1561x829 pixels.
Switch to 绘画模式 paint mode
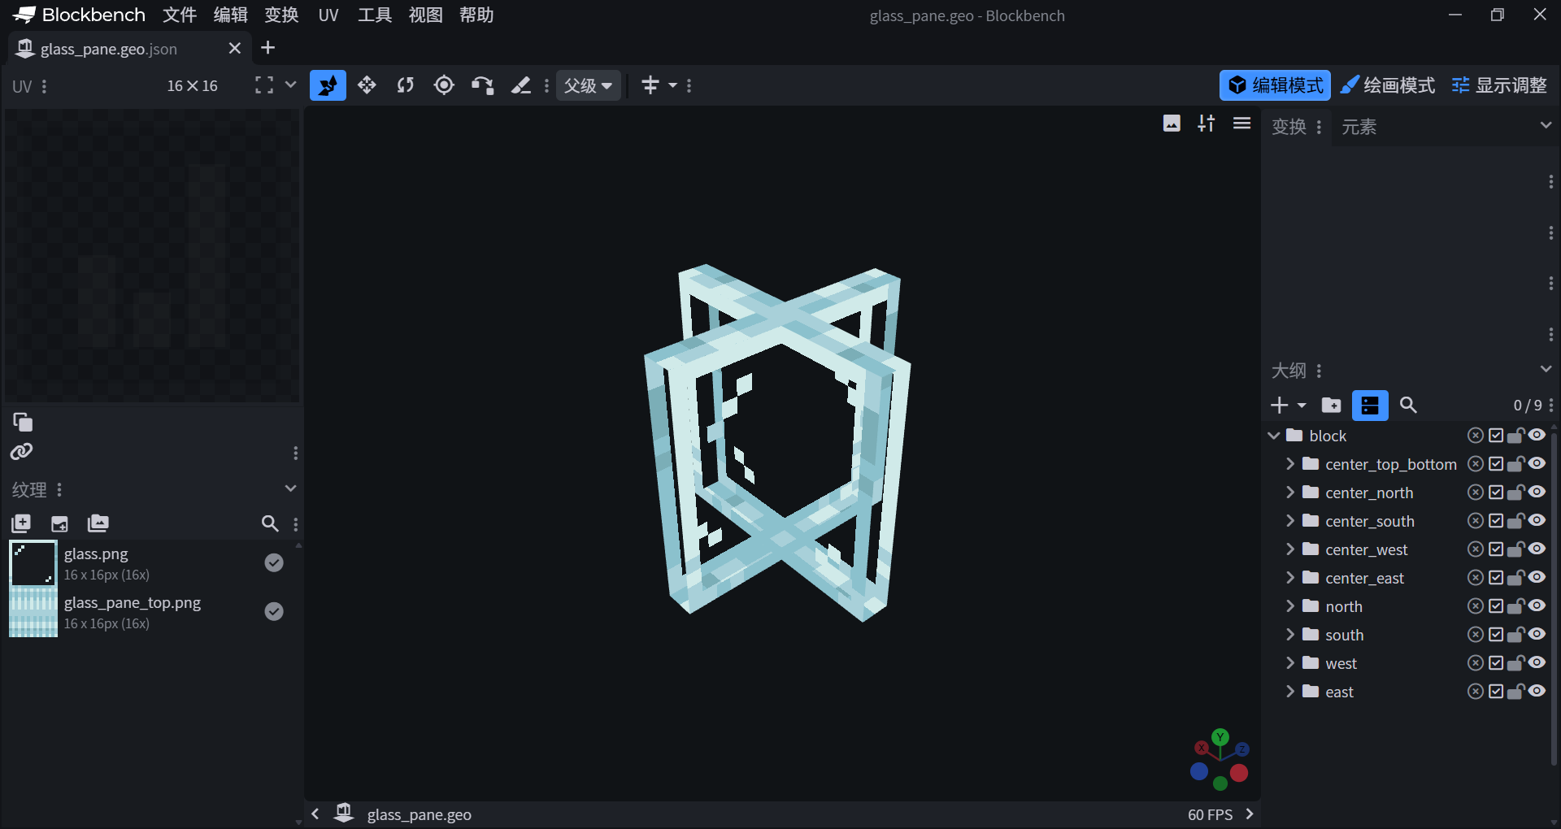pos(1387,85)
